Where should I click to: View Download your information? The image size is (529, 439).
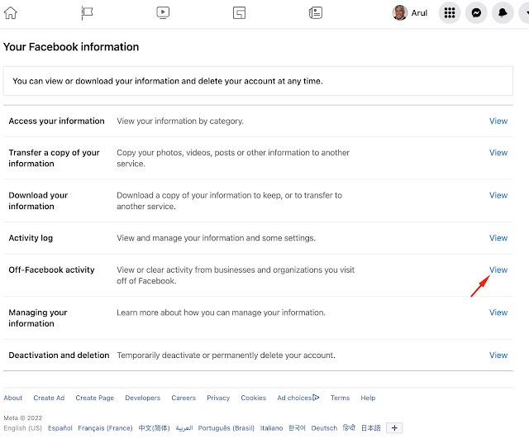498,195
